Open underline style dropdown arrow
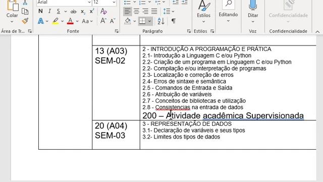Screen dimensions: 323x182 pyautogui.click(x=66, y=11)
